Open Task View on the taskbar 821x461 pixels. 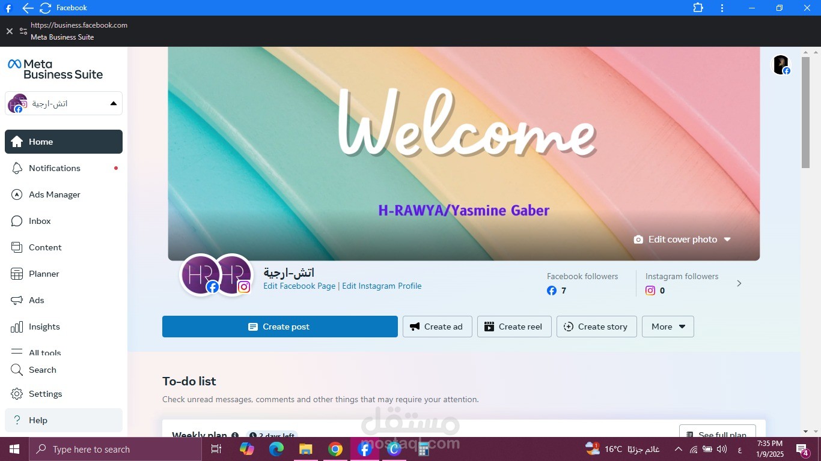(216, 449)
